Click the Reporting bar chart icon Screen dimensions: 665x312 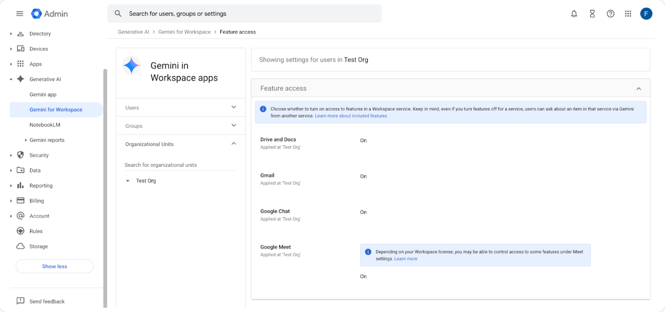[21, 185]
